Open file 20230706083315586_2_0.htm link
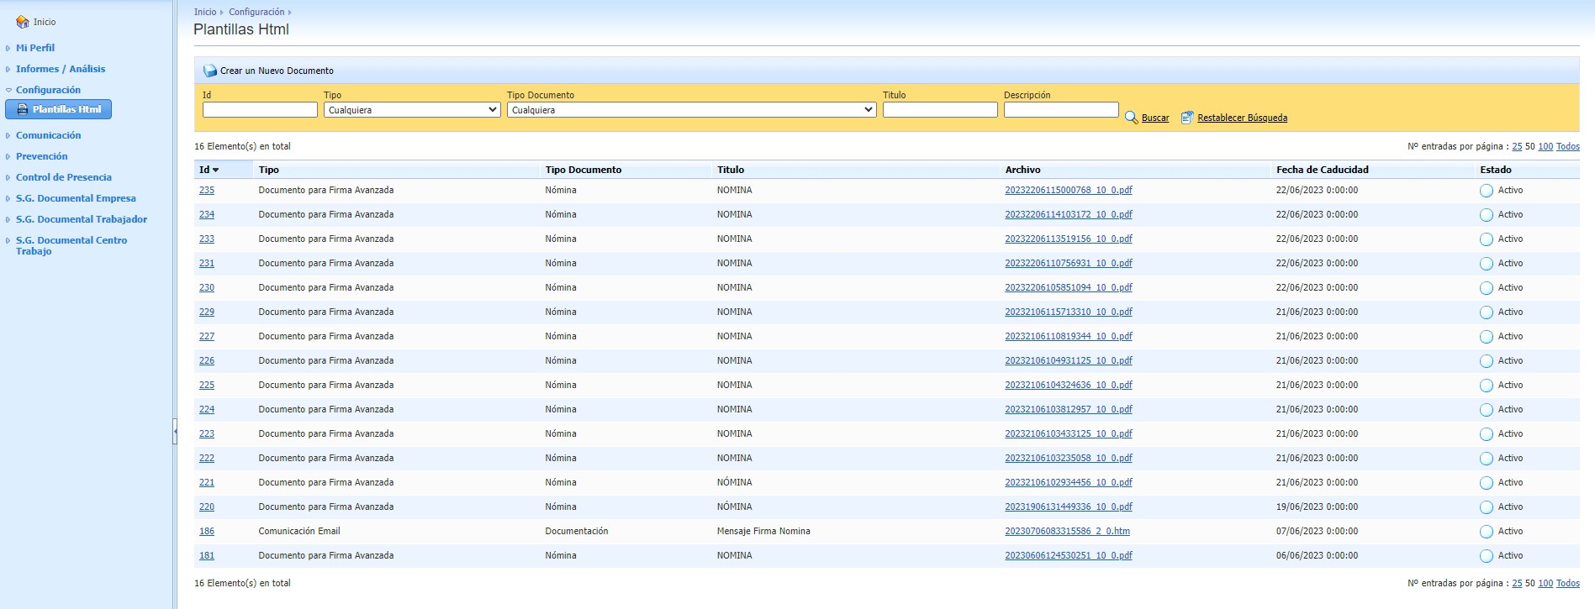The width and height of the screenshot is (1595, 609). pos(1067,531)
